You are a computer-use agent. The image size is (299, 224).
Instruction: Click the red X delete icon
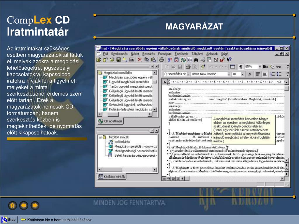click(x=140, y=60)
